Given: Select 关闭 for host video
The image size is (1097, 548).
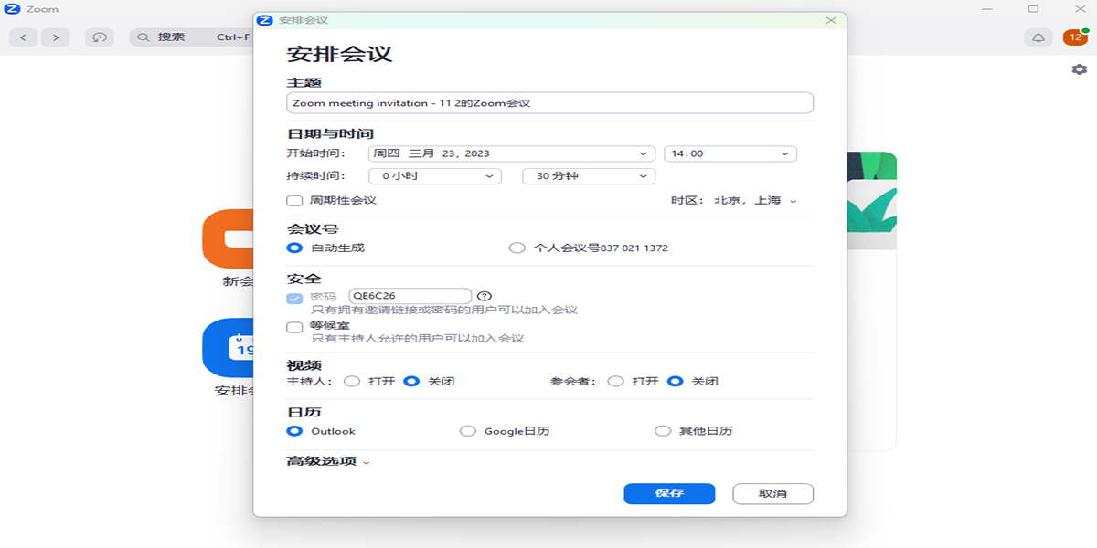Looking at the screenshot, I should coord(411,381).
